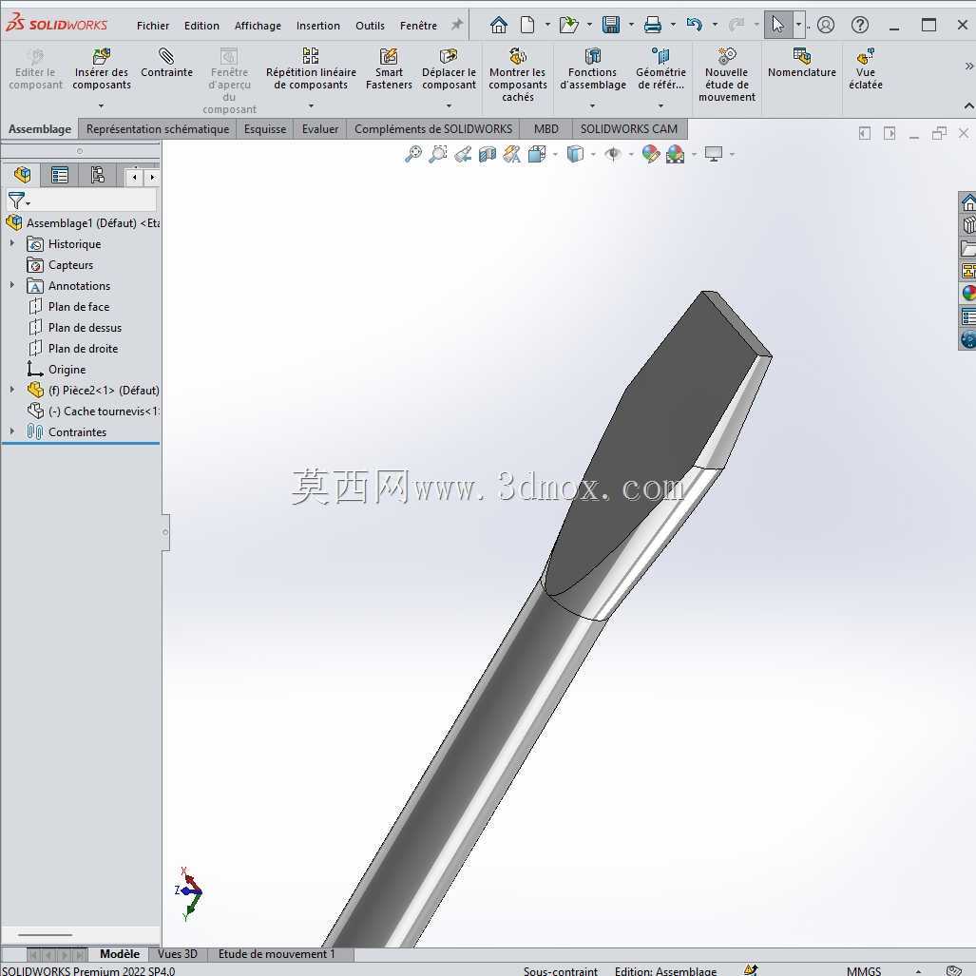Open the feature tree filter
This screenshot has width=976, height=976.
pos(18,201)
